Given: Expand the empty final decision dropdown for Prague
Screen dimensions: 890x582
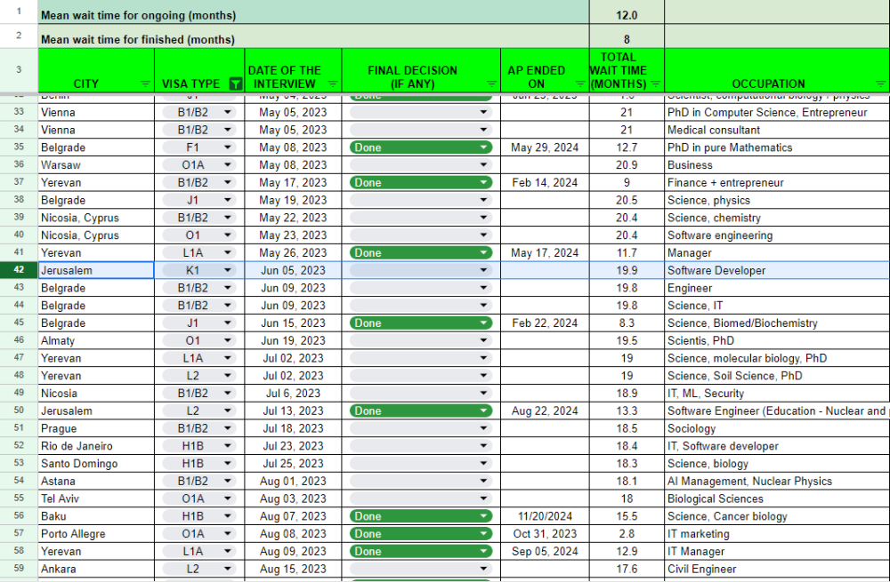Looking at the screenshot, I should click(x=483, y=428).
